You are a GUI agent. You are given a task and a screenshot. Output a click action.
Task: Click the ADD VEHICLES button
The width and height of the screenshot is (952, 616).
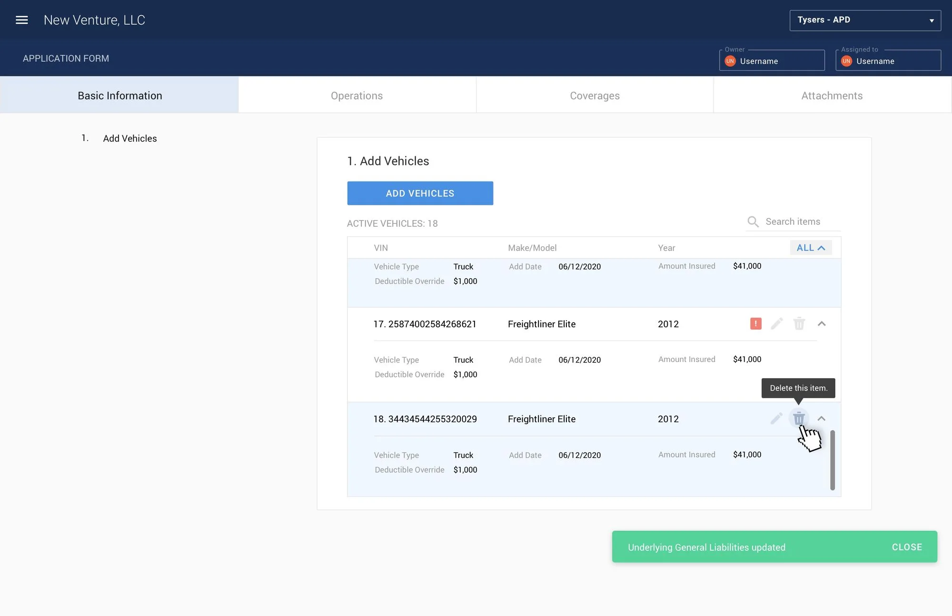pos(420,193)
